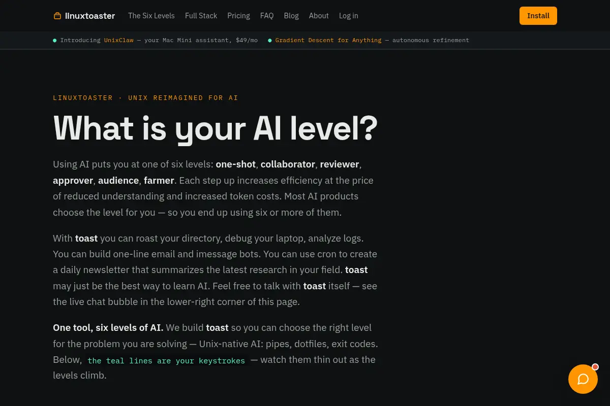Viewport: 610px width, 406px height.
Task: Click the 'LINUXTOASTER · UNIX REIMAGINED' tagline
Action: point(145,97)
